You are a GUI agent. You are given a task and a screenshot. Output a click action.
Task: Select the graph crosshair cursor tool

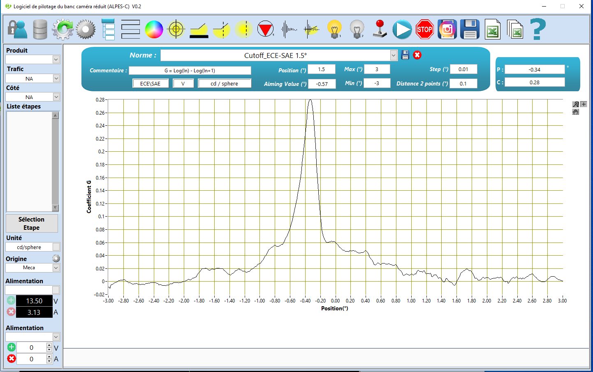(584, 104)
